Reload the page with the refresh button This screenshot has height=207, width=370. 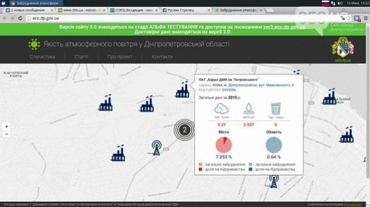[x=20, y=18]
